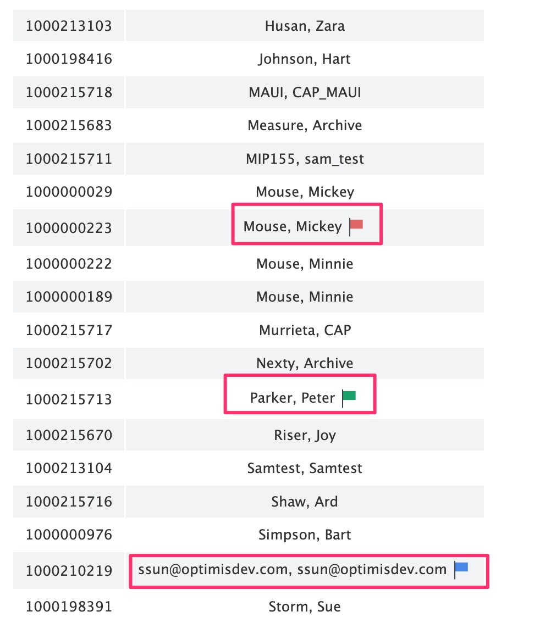
Task: Select Johnson, Hart from the list
Action: (304, 59)
